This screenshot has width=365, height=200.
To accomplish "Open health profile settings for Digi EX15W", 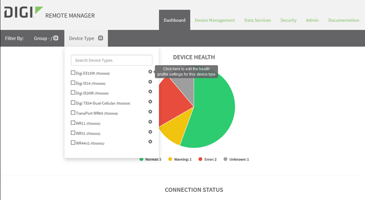I will [x=150, y=72].
